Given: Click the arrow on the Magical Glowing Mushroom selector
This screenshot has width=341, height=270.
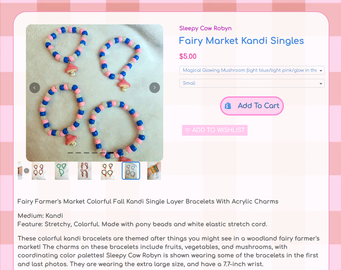Looking at the screenshot, I should pos(321,70).
